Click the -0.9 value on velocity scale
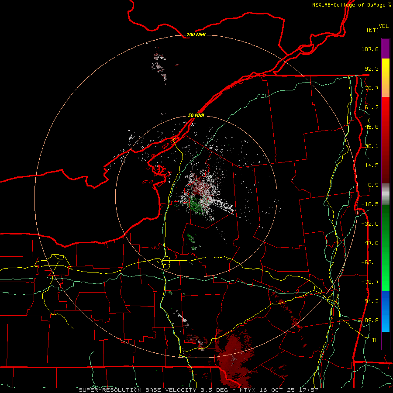 372,185
